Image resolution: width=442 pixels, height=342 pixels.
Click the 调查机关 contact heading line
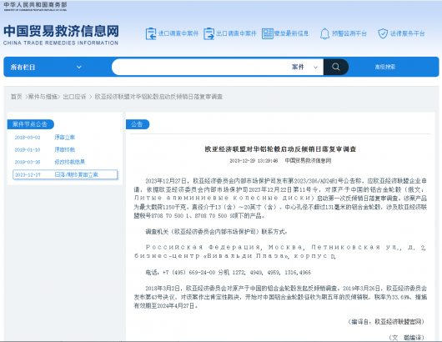pos(217,232)
